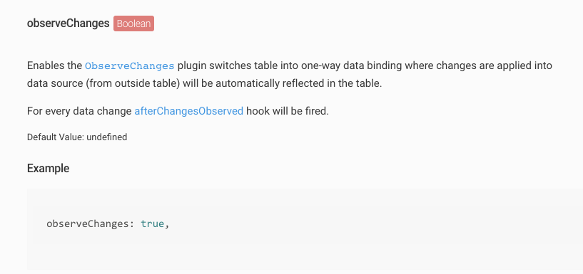Image resolution: width=583 pixels, height=274 pixels.
Task: Follow the afterChangesObserved hook link
Action: pos(189,111)
